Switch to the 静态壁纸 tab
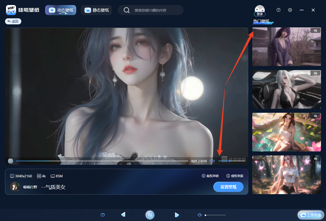 coord(96,10)
